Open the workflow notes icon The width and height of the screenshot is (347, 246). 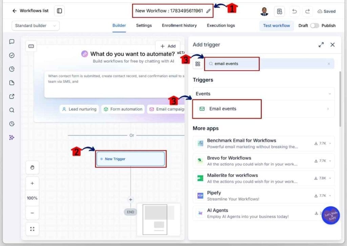point(279,11)
